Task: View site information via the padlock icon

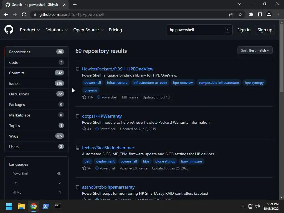Action: [x=35, y=14]
